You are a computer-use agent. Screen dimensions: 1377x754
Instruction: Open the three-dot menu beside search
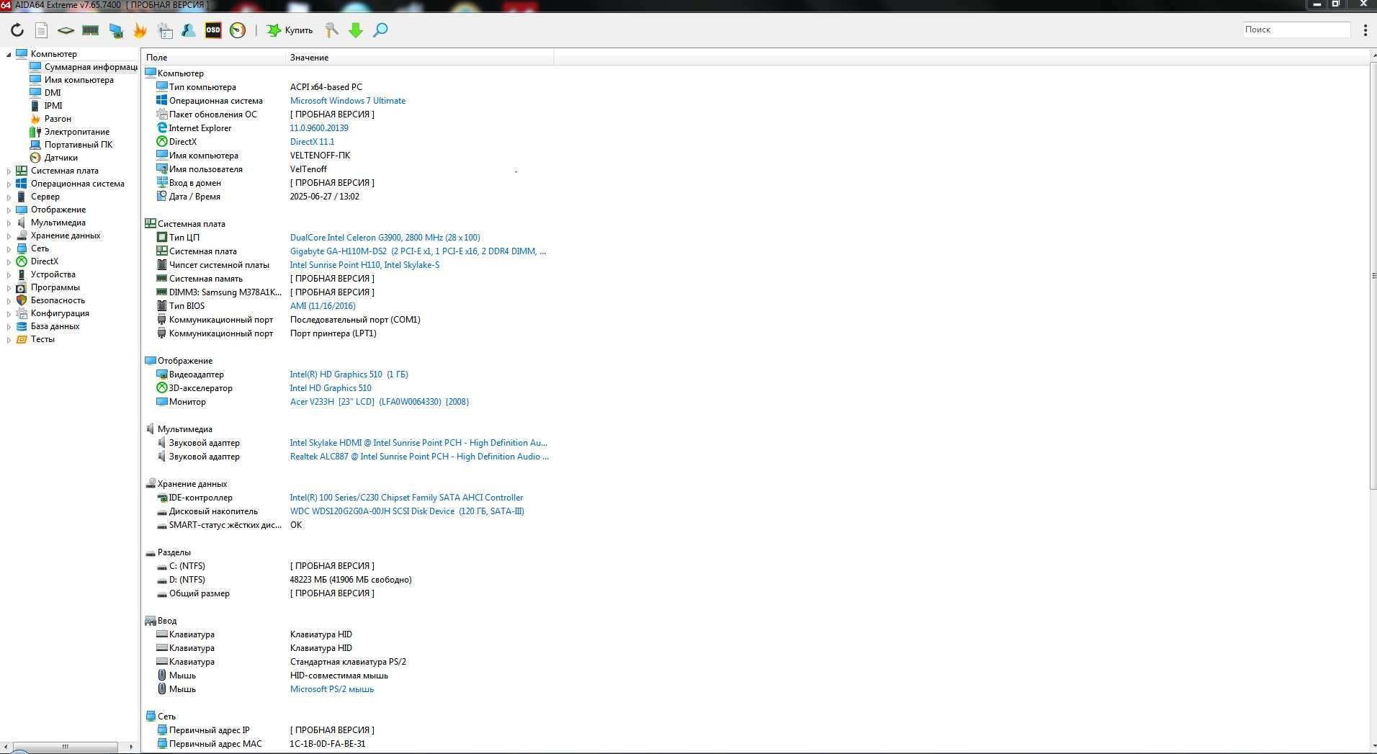coord(1365,30)
